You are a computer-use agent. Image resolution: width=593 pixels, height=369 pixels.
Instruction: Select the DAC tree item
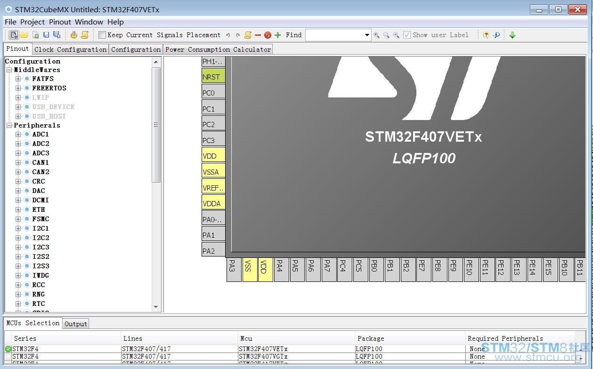coord(39,191)
